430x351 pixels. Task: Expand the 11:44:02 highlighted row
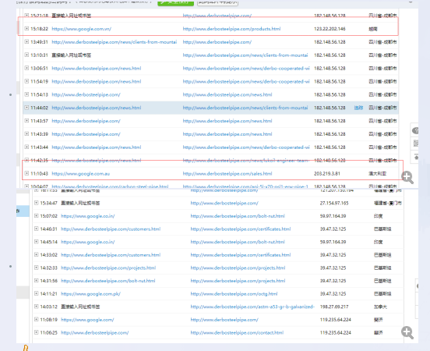point(26,108)
